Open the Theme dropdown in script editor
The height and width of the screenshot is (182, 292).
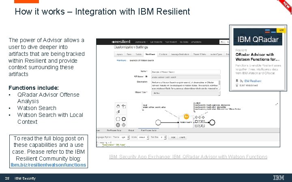click(125, 137)
